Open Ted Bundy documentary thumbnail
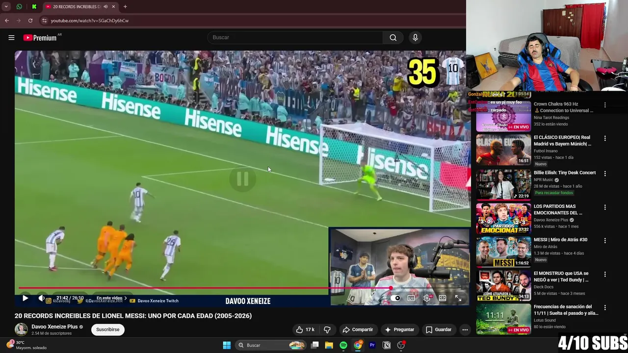 503,285
